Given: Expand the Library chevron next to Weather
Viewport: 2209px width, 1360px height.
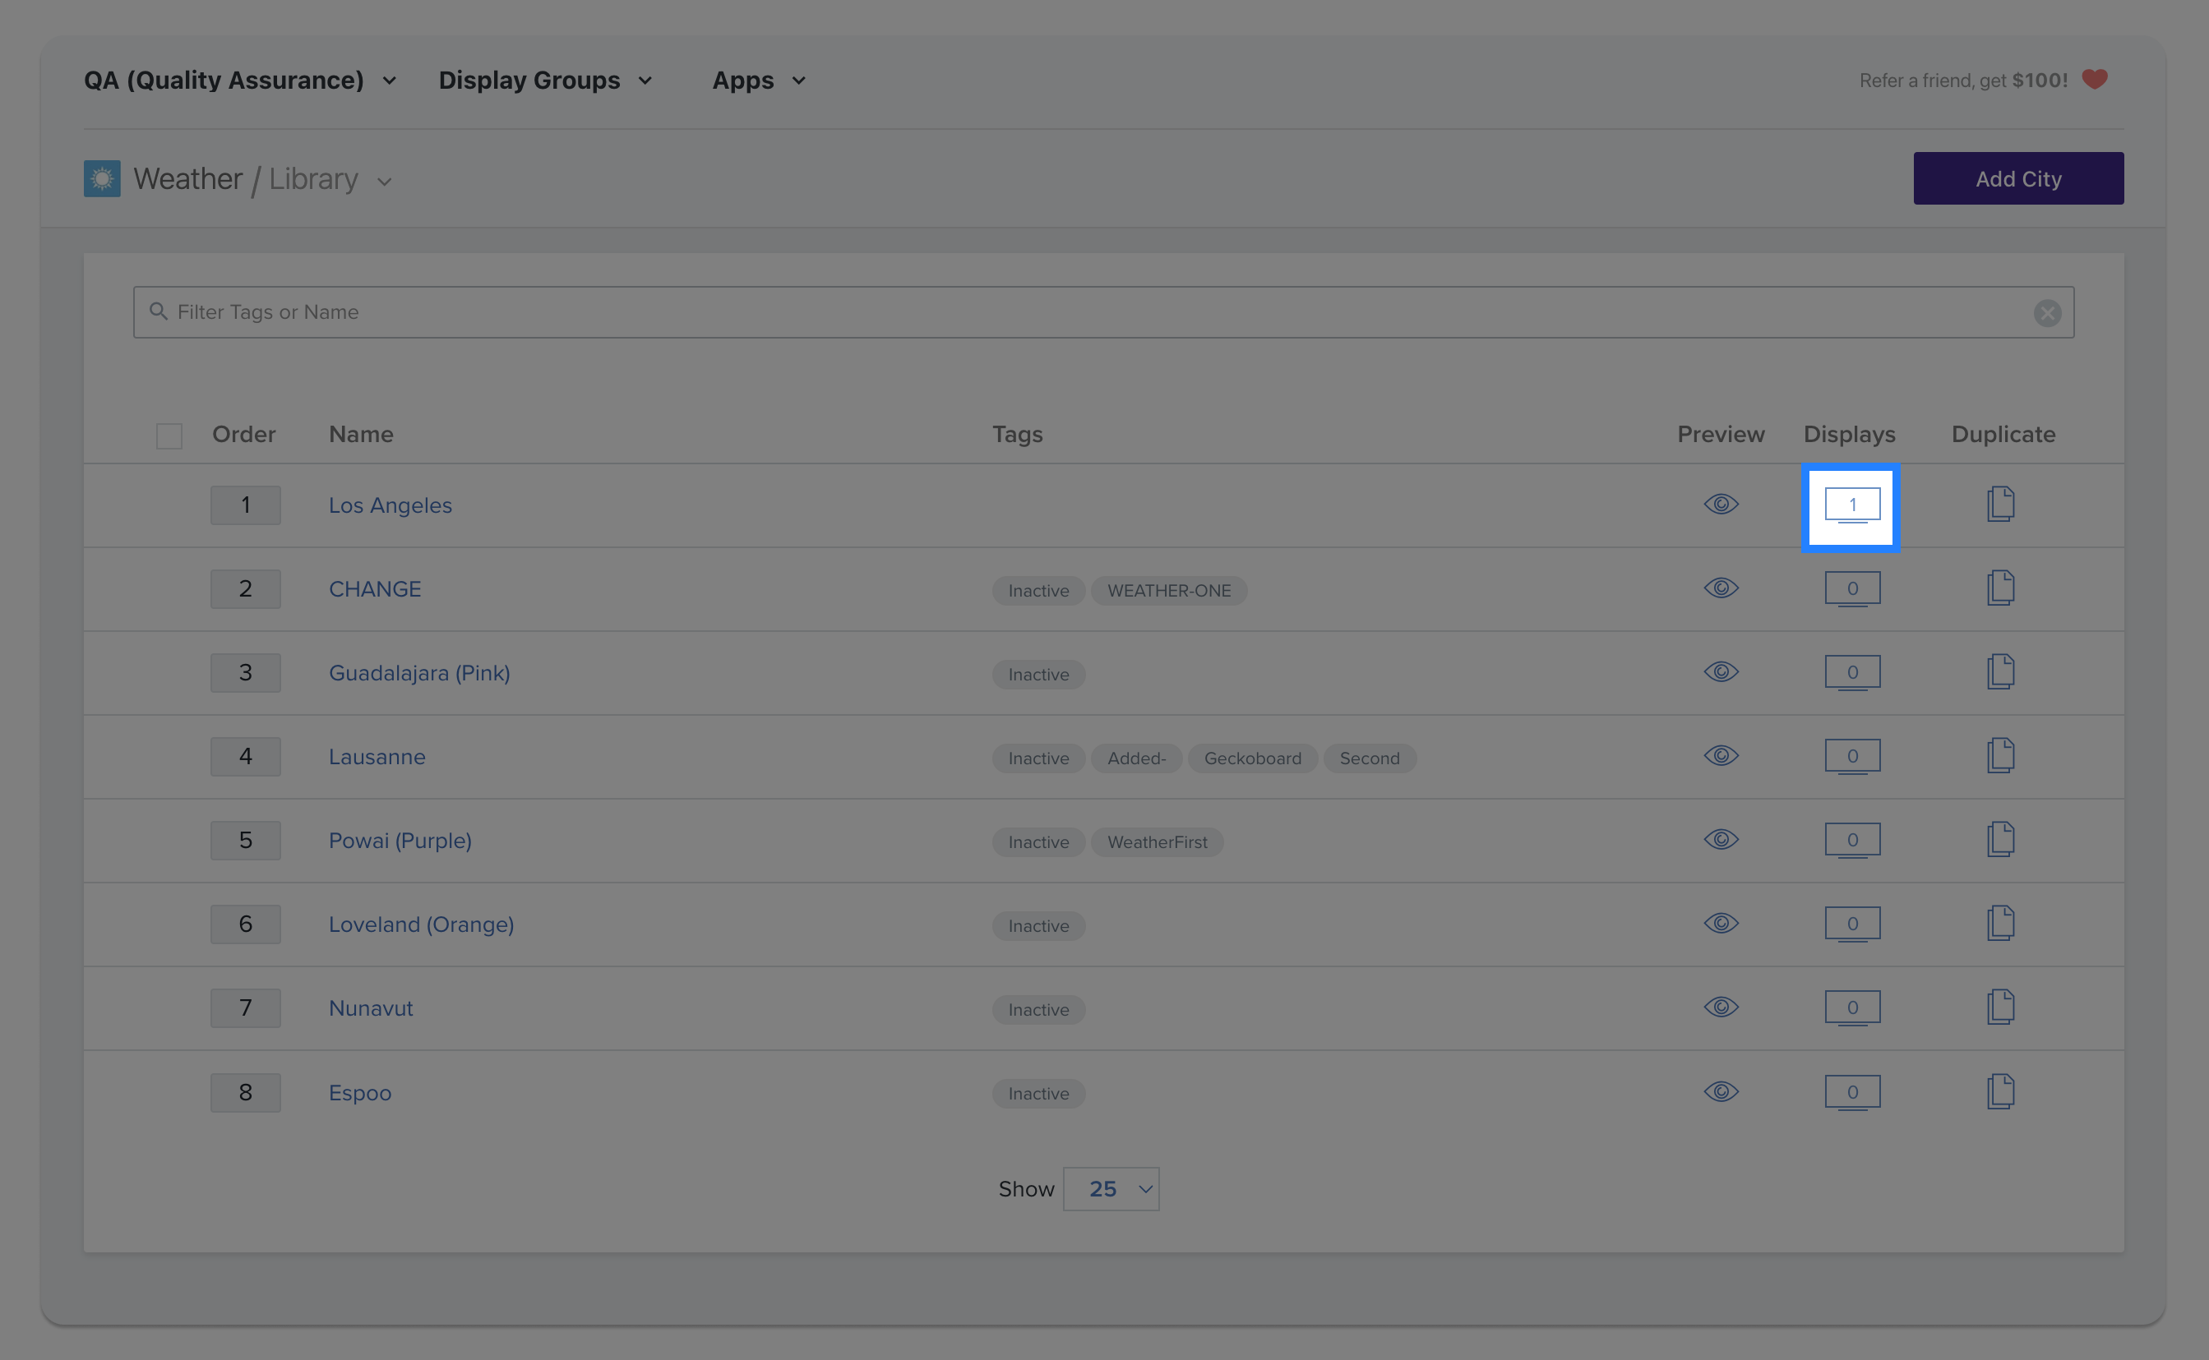Looking at the screenshot, I should [384, 181].
